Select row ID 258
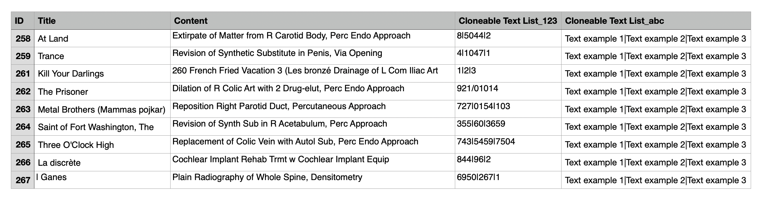 23,38
